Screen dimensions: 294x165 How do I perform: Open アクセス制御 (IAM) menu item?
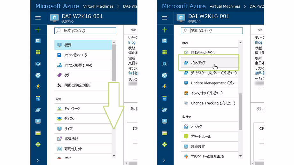point(83,65)
